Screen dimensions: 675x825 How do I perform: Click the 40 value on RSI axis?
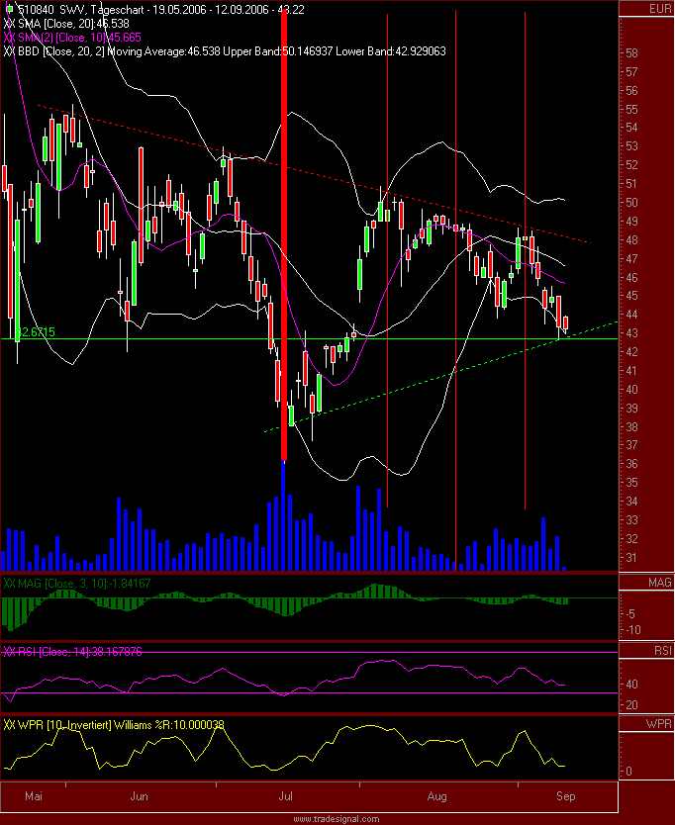631,685
